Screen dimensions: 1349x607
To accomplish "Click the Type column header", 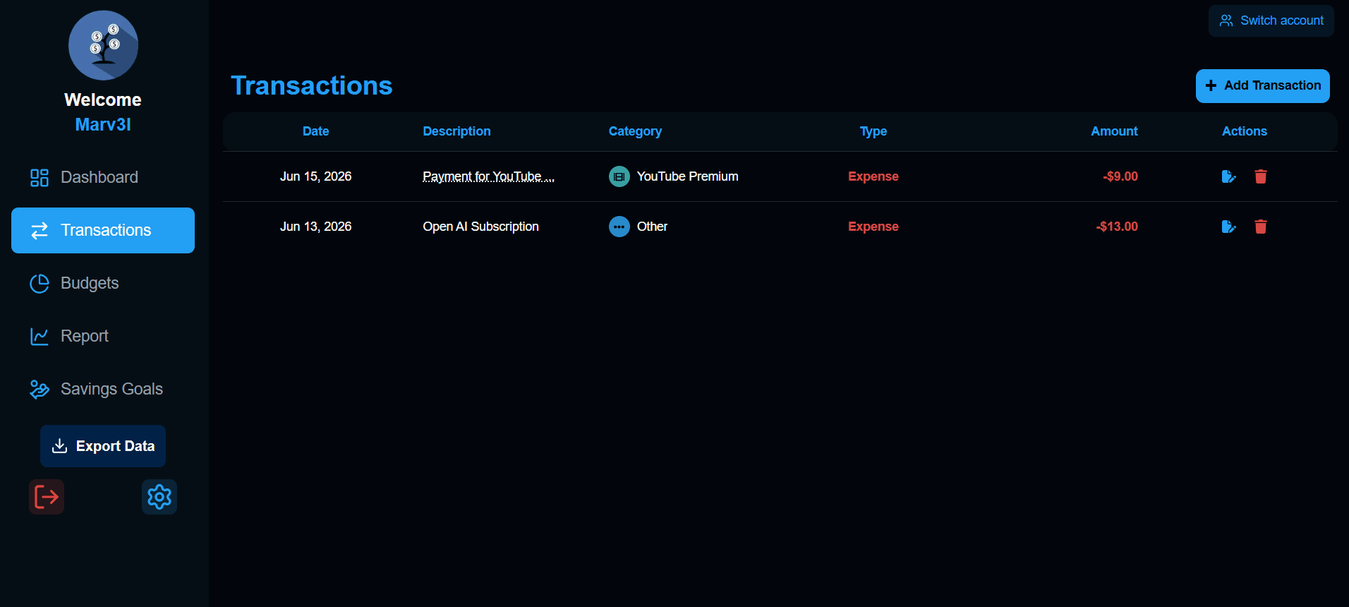I will point(873,131).
